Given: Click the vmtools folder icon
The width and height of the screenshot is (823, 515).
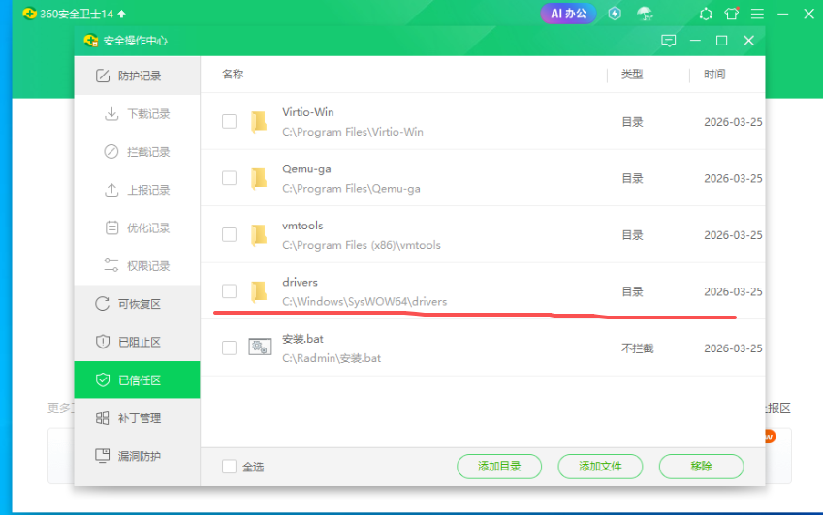Looking at the screenshot, I should tap(259, 234).
